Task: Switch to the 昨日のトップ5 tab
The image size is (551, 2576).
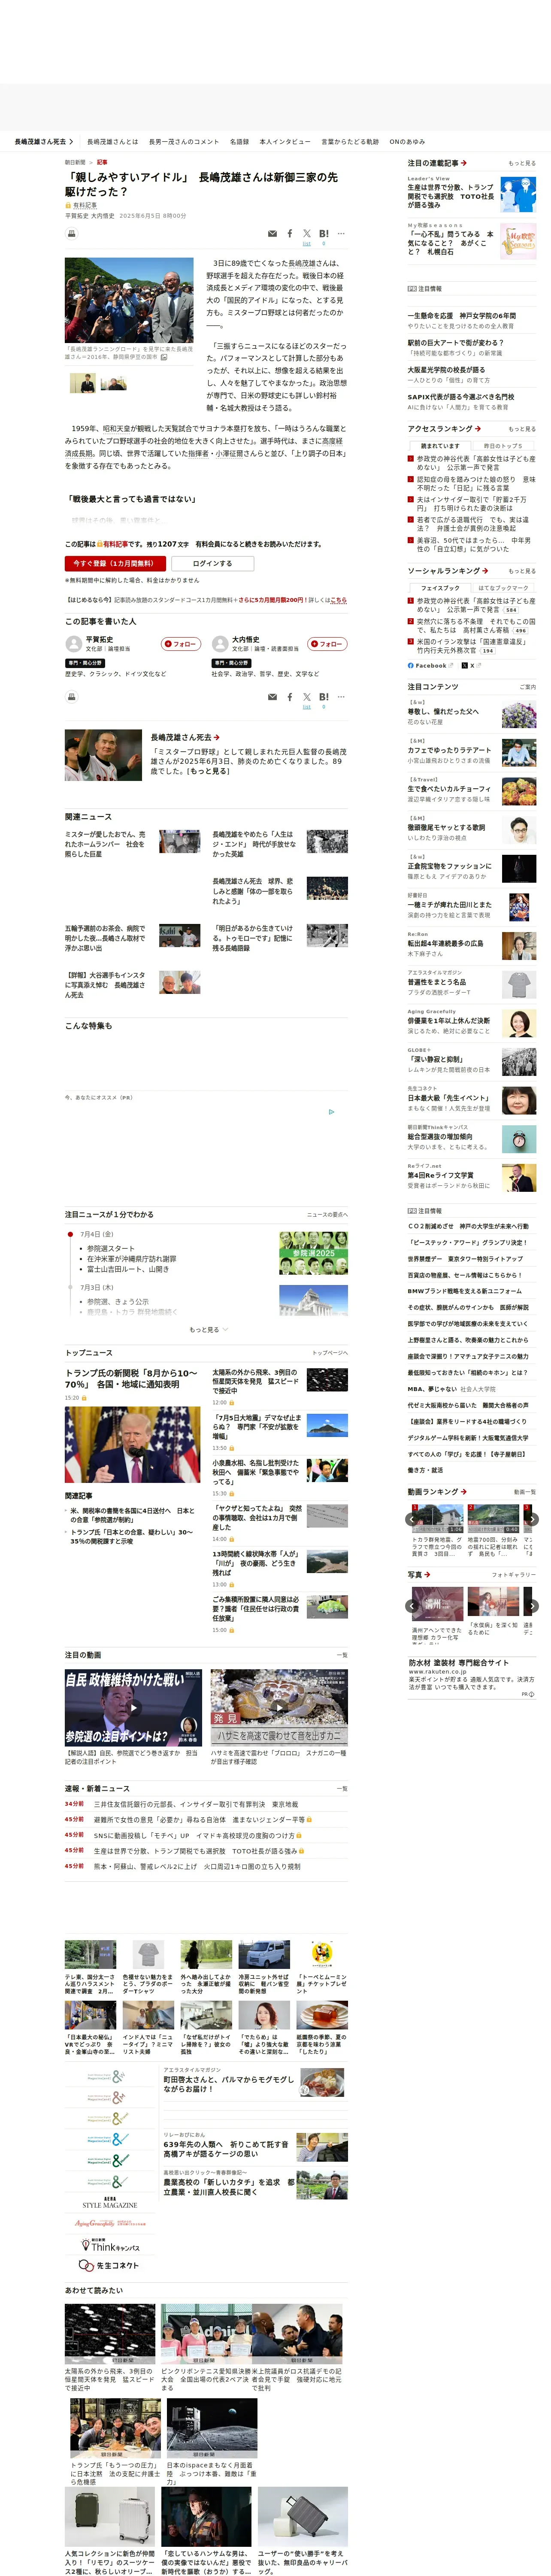Action: coord(503,446)
